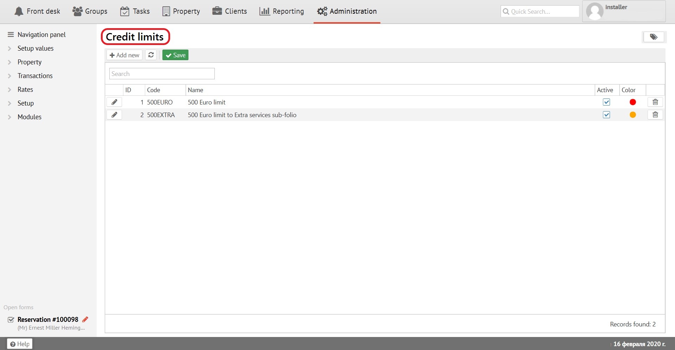Viewport: 675px width, 350px height.
Task: Select the 500EXTRA code cell
Action: (161, 115)
